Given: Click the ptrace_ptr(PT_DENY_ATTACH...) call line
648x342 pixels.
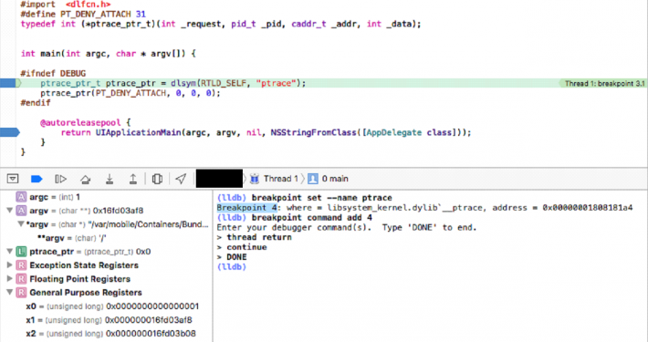Looking at the screenshot, I should pos(131,93).
